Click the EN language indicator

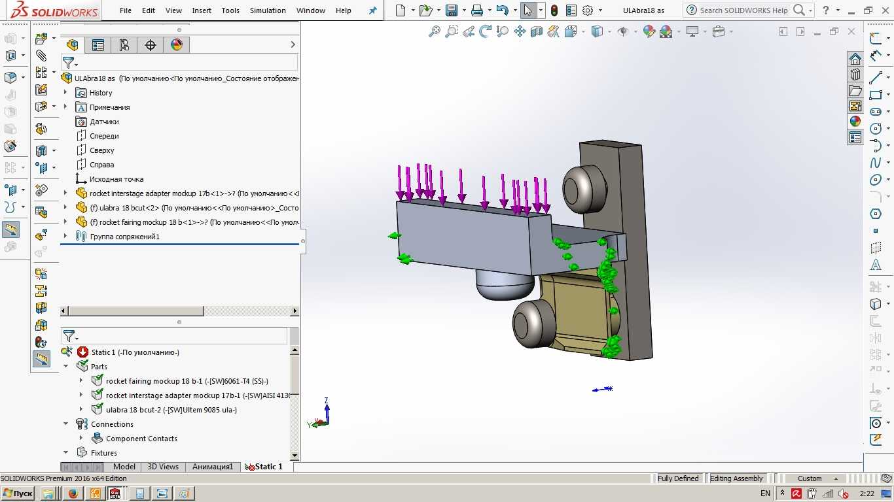pyautogui.click(x=766, y=494)
